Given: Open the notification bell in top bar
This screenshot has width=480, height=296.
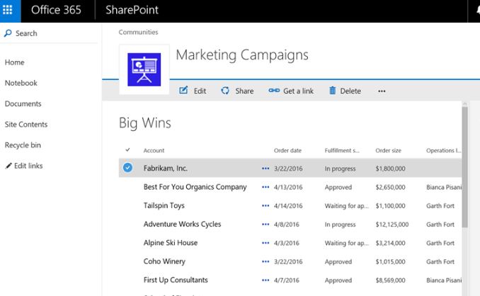Looking at the screenshot, I should [x=478, y=10].
